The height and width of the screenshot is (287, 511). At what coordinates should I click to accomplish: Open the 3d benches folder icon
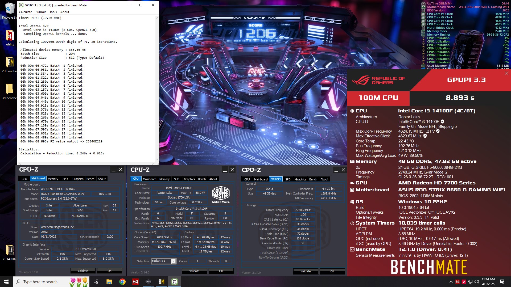coord(9,91)
